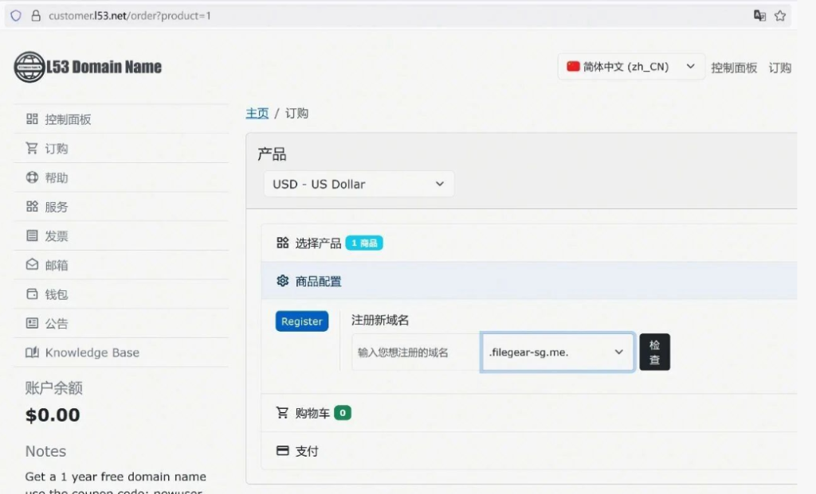Follow the 主页 breadcrumb link
Image resolution: width=816 pixels, height=494 pixels.
click(x=257, y=113)
